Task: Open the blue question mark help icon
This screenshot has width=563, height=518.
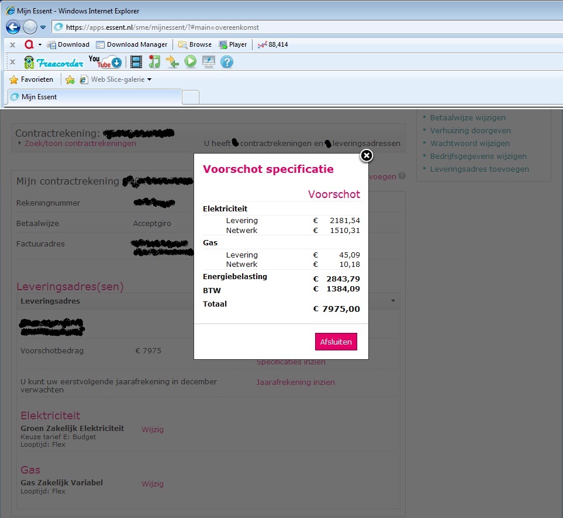Action: click(x=227, y=62)
